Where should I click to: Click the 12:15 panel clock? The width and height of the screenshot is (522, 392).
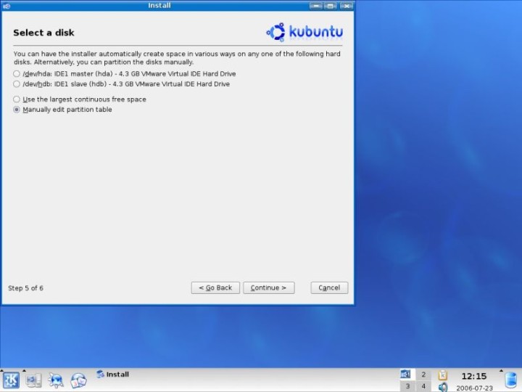click(473, 376)
